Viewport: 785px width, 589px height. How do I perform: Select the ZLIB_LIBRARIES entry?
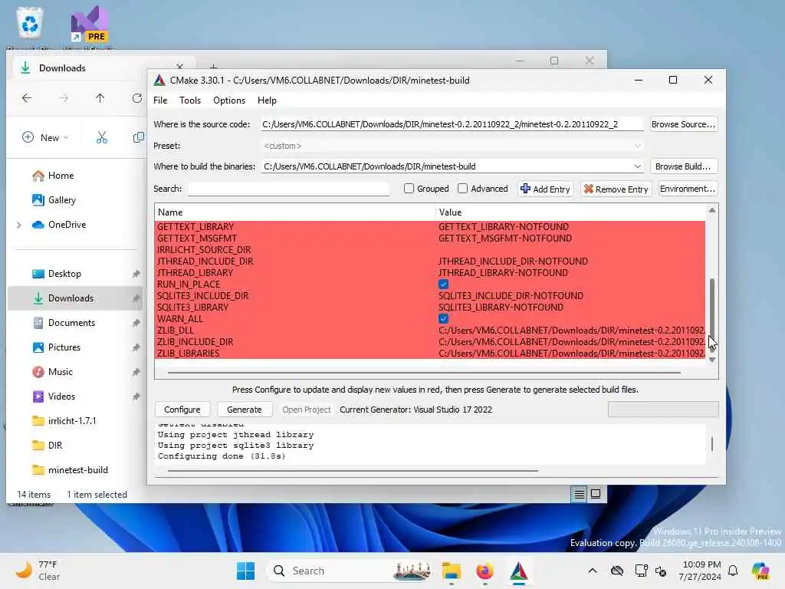pyautogui.click(x=189, y=353)
